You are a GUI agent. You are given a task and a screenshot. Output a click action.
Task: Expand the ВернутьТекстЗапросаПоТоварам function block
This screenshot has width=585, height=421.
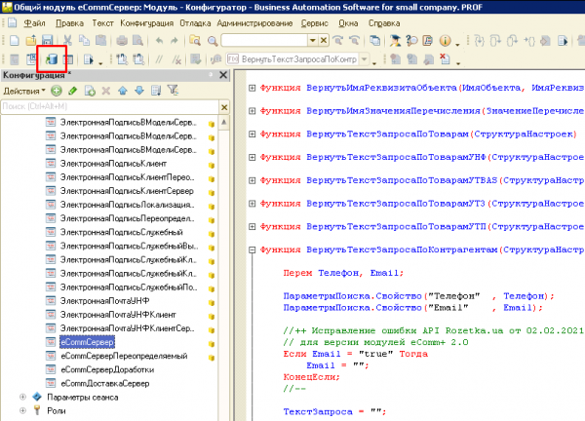pyautogui.click(x=253, y=132)
